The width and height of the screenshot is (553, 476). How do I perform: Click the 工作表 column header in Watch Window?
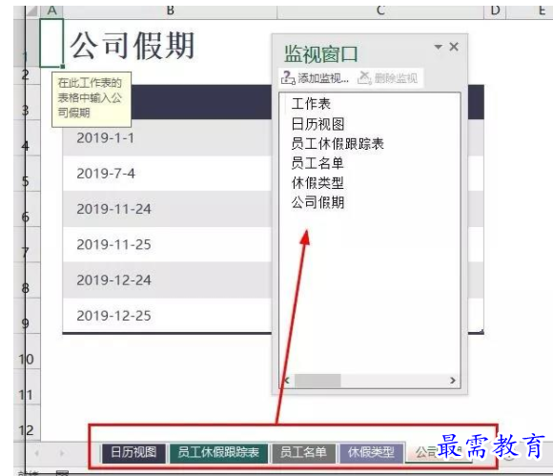pyautogui.click(x=311, y=104)
